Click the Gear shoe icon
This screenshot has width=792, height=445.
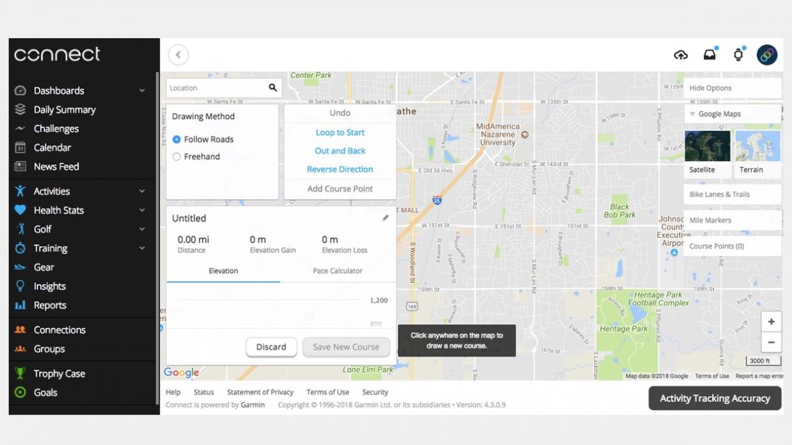(x=20, y=267)
